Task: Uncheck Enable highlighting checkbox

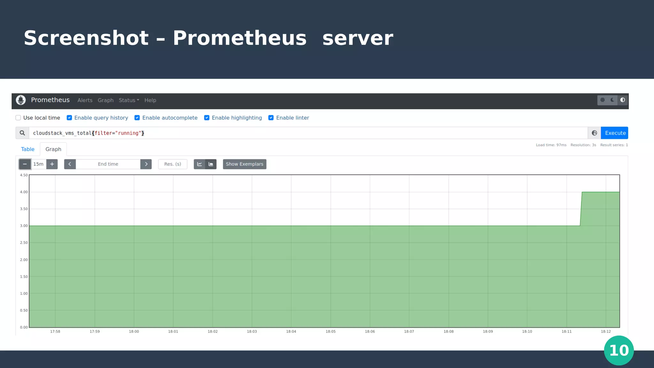Action: (x=207, y=118)
